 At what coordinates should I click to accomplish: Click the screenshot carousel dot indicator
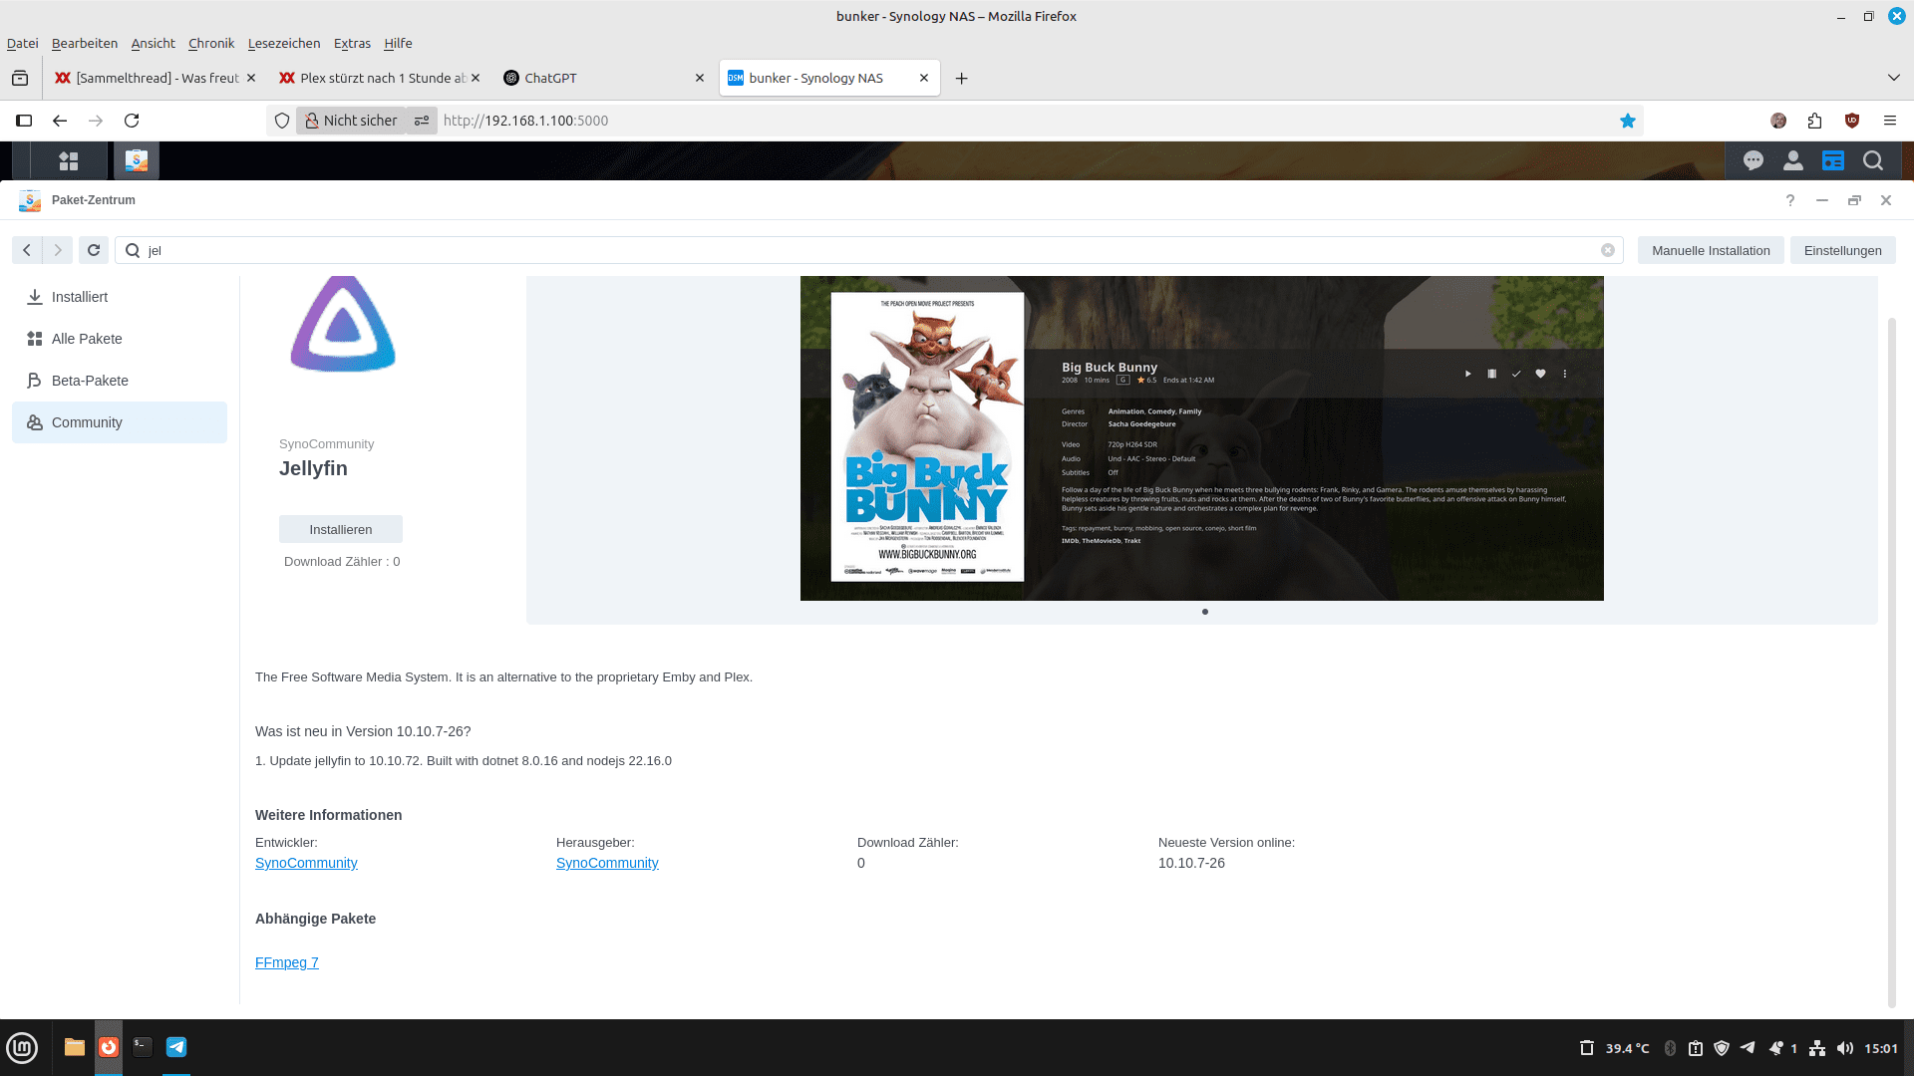1204,612
